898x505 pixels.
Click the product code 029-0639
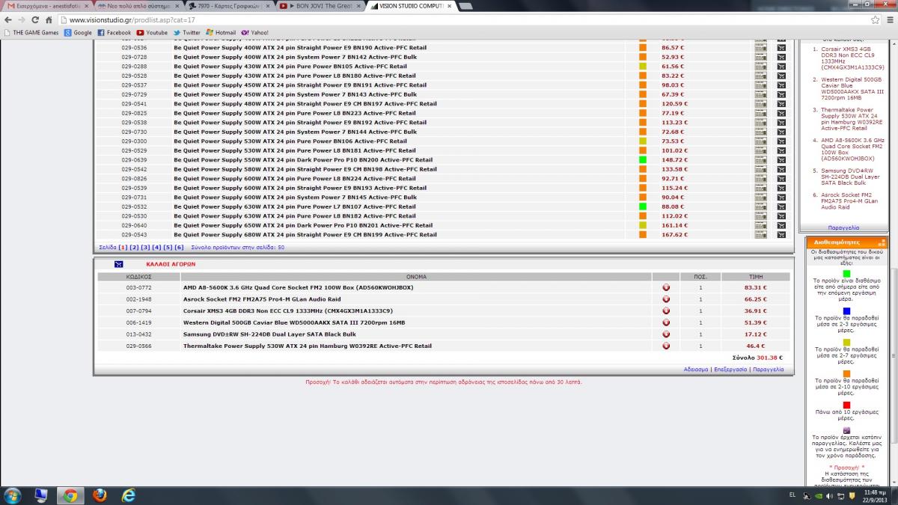pos(134,160)
